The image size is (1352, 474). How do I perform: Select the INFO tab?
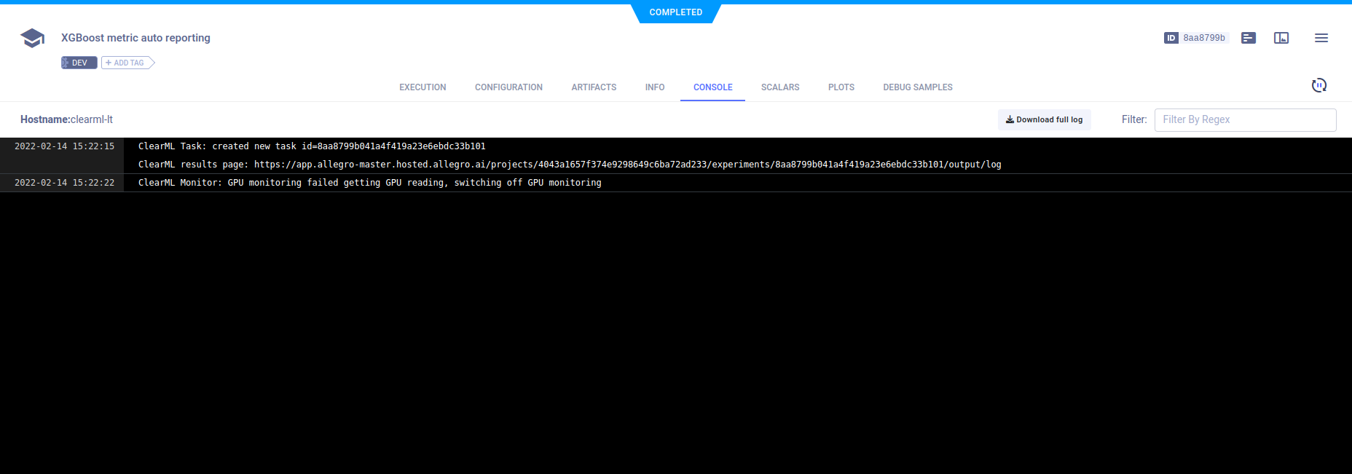[x=654, y=87]
